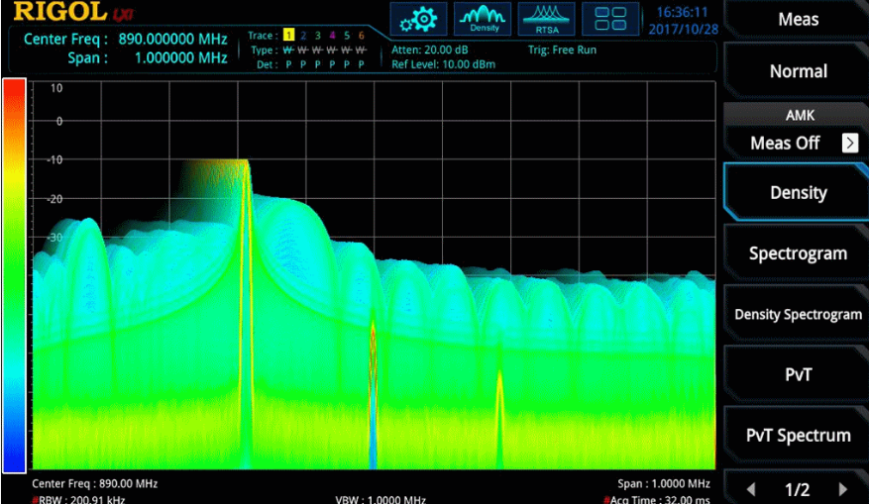Open the window layout grid icon

(610, 18)
